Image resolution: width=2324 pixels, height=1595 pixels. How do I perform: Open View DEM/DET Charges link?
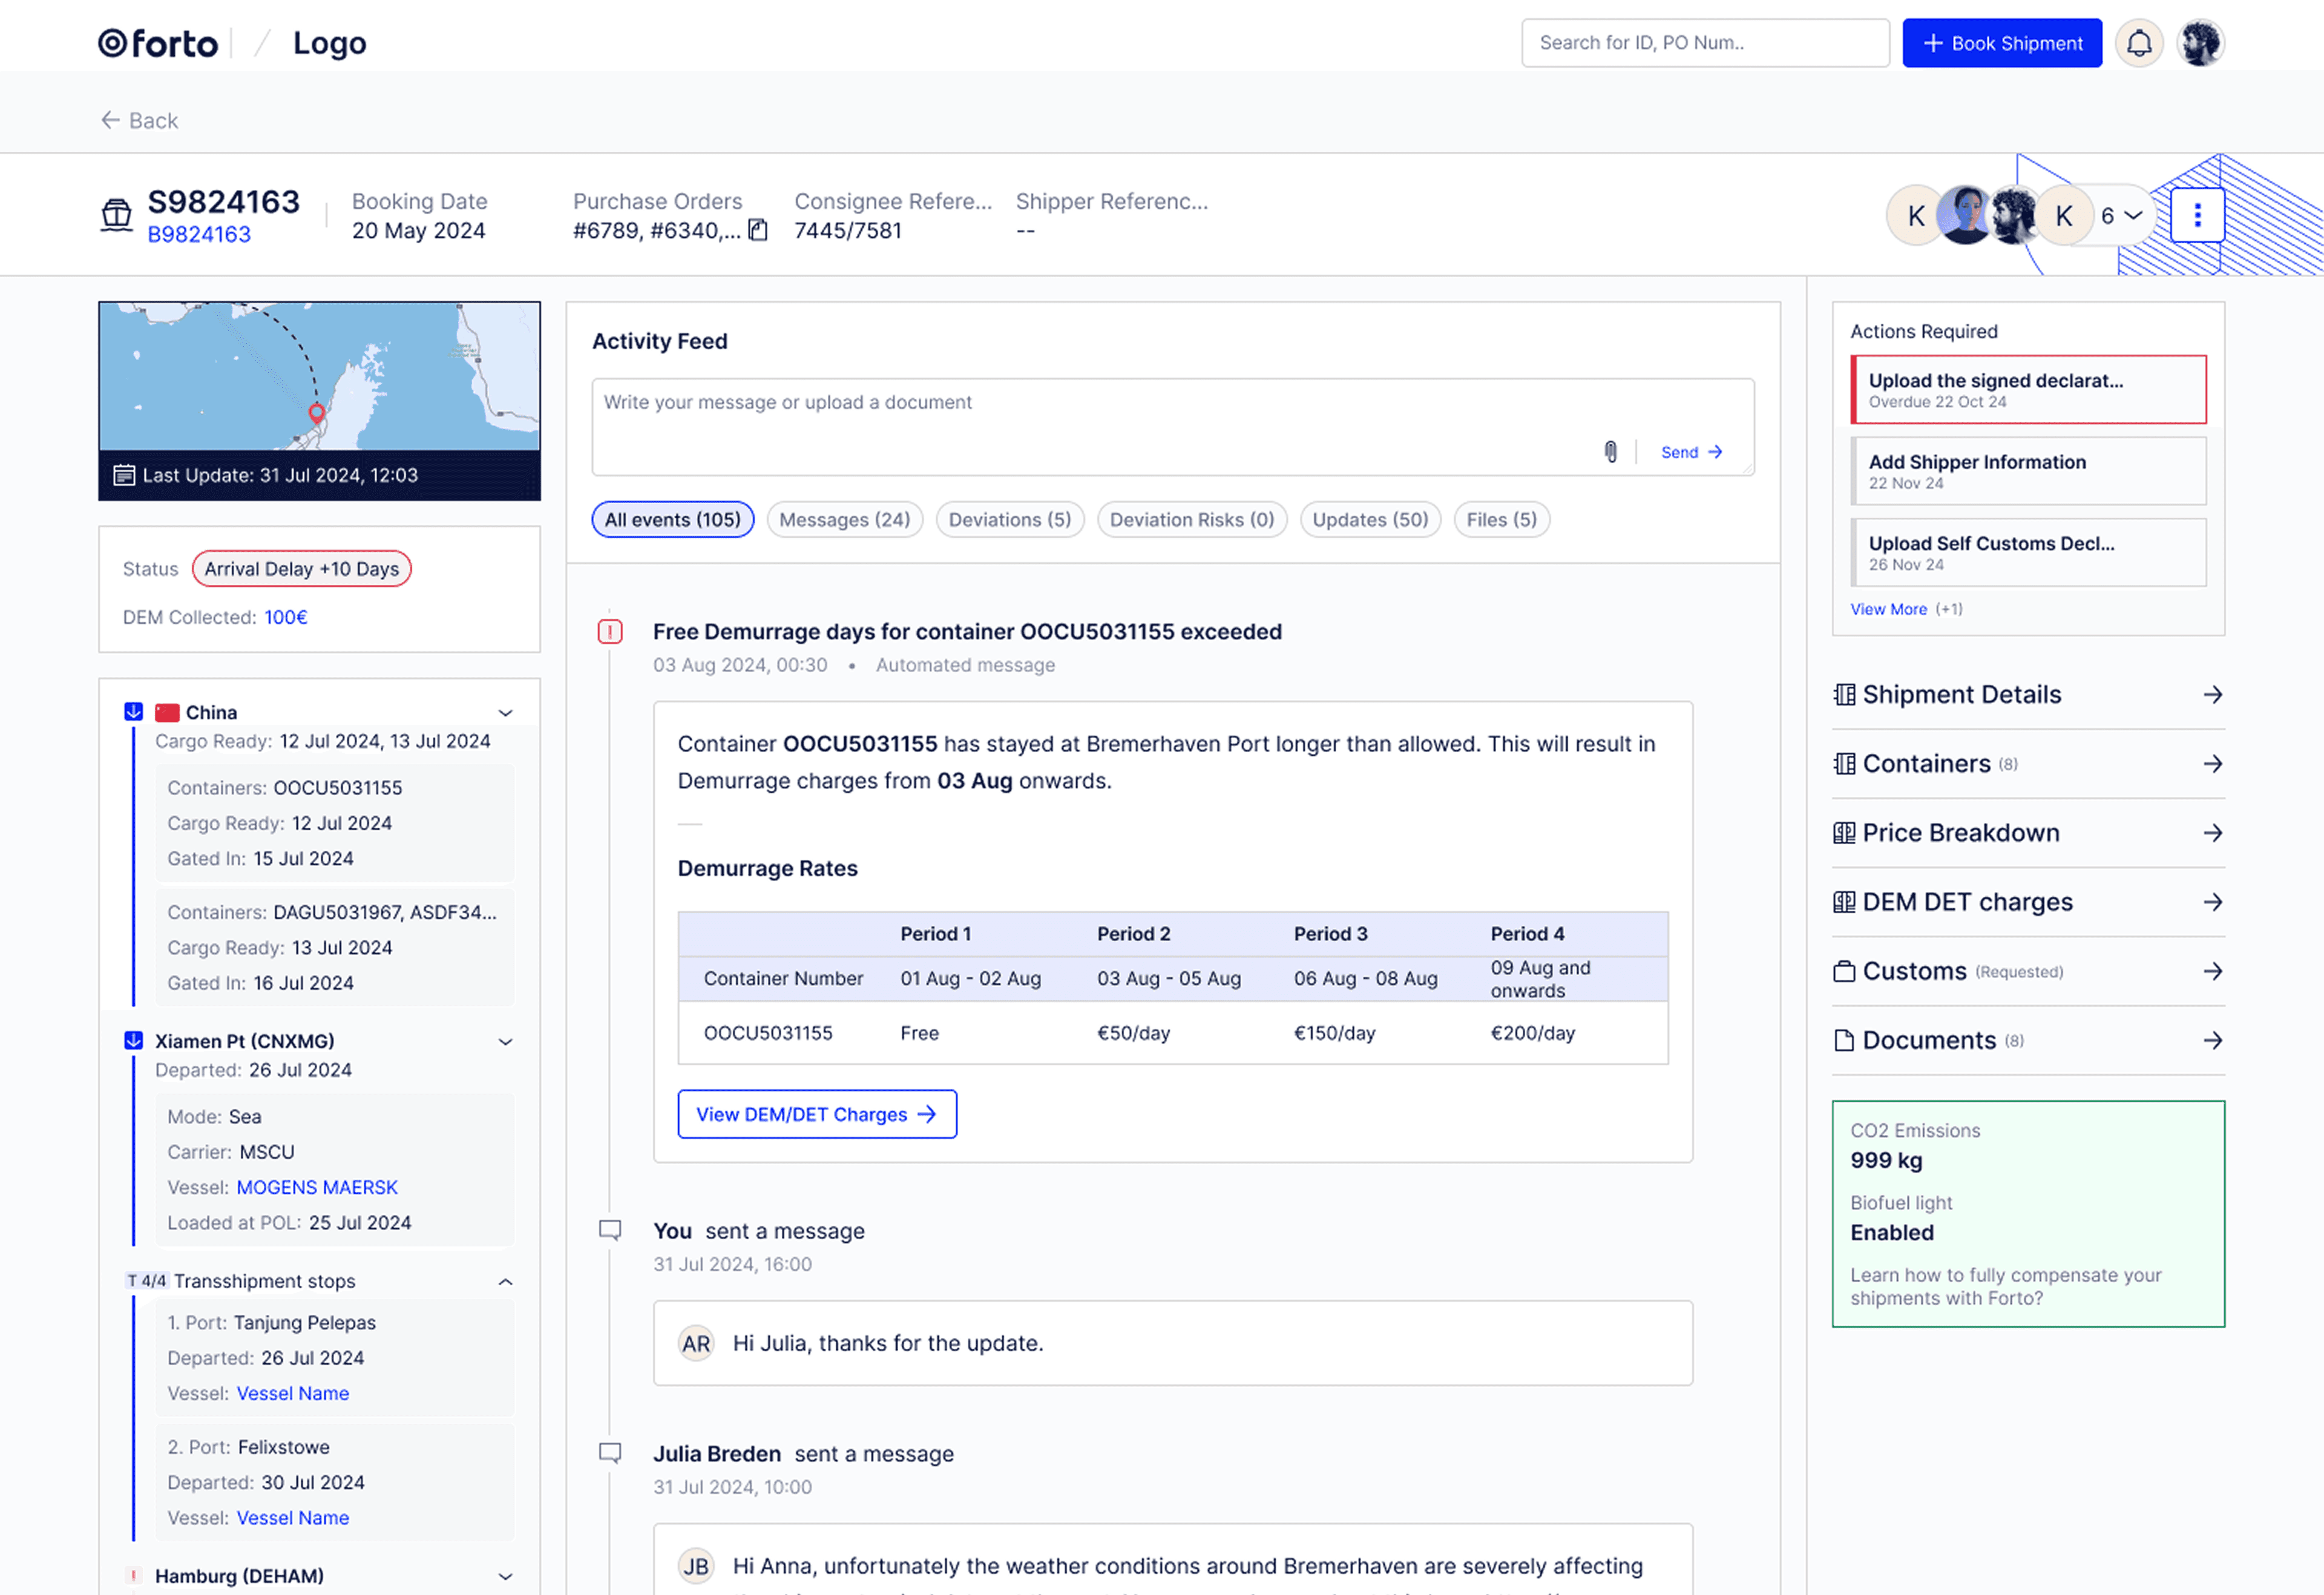[x=816, y=1114]
